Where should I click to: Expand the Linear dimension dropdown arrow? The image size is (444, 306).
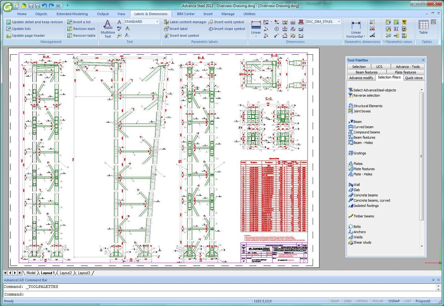pos(256,36)
